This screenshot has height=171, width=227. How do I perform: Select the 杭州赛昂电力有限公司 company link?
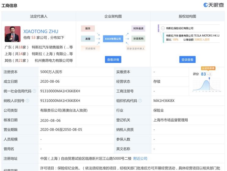pos(54,60)
